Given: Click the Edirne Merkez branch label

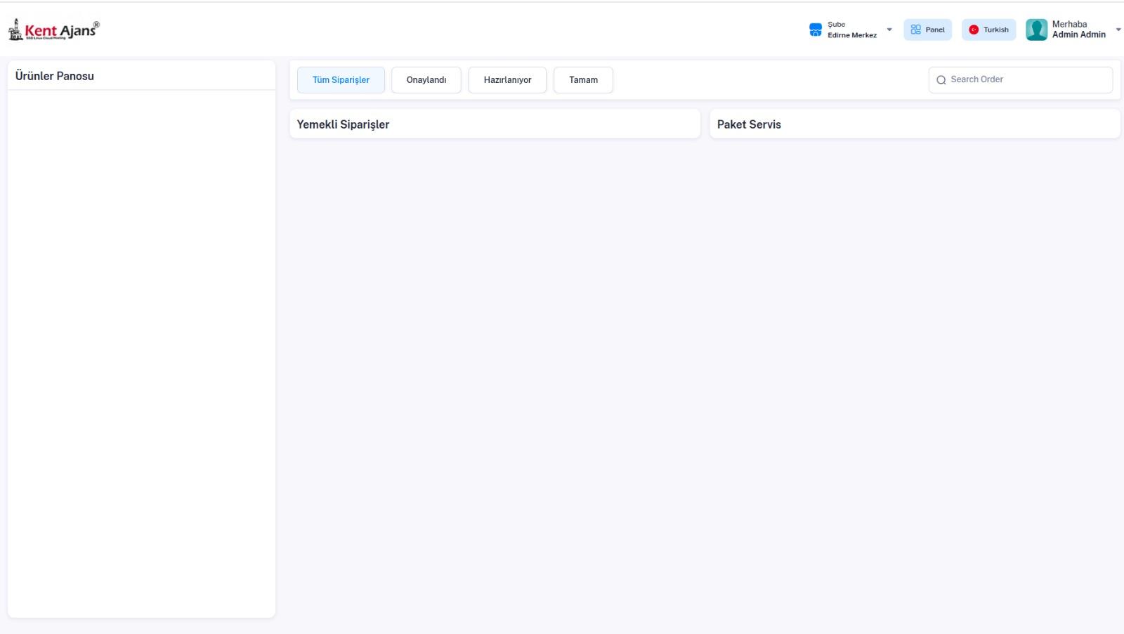Looking at the screenshot, I should coord(852,35).
